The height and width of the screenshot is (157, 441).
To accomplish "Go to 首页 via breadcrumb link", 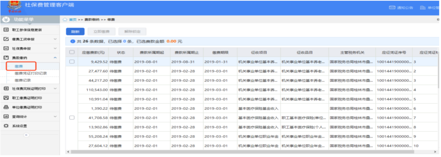I will 73,20.
